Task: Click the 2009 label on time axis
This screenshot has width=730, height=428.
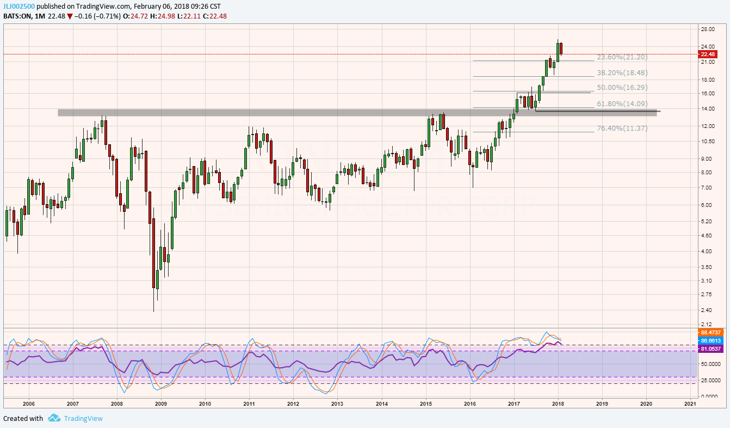Action: [160, 404]
